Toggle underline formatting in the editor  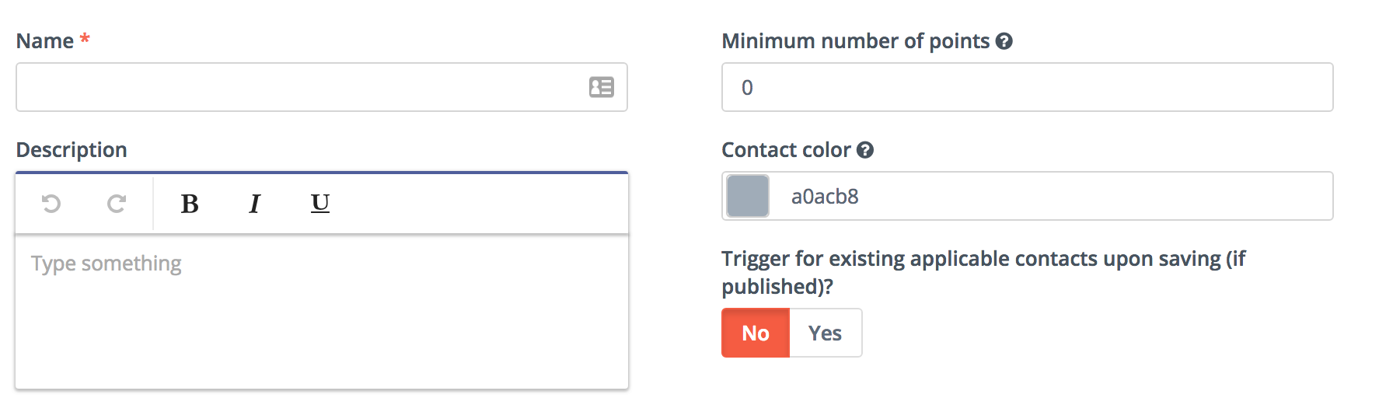tap(320, 204)
